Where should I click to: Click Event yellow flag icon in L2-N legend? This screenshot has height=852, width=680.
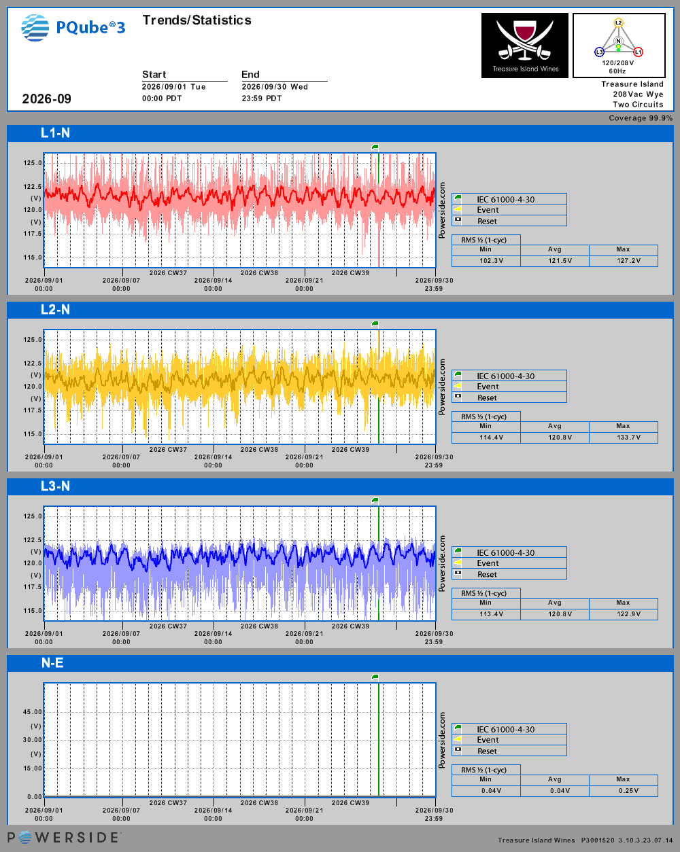click(458, 387)
